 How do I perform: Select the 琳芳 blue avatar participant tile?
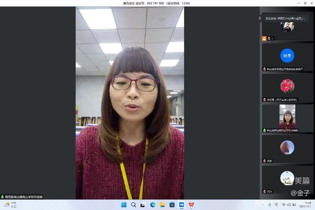pos(287,57)
